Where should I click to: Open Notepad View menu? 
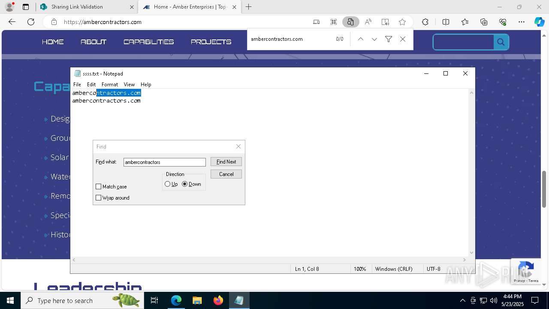(x=129, y=85)
